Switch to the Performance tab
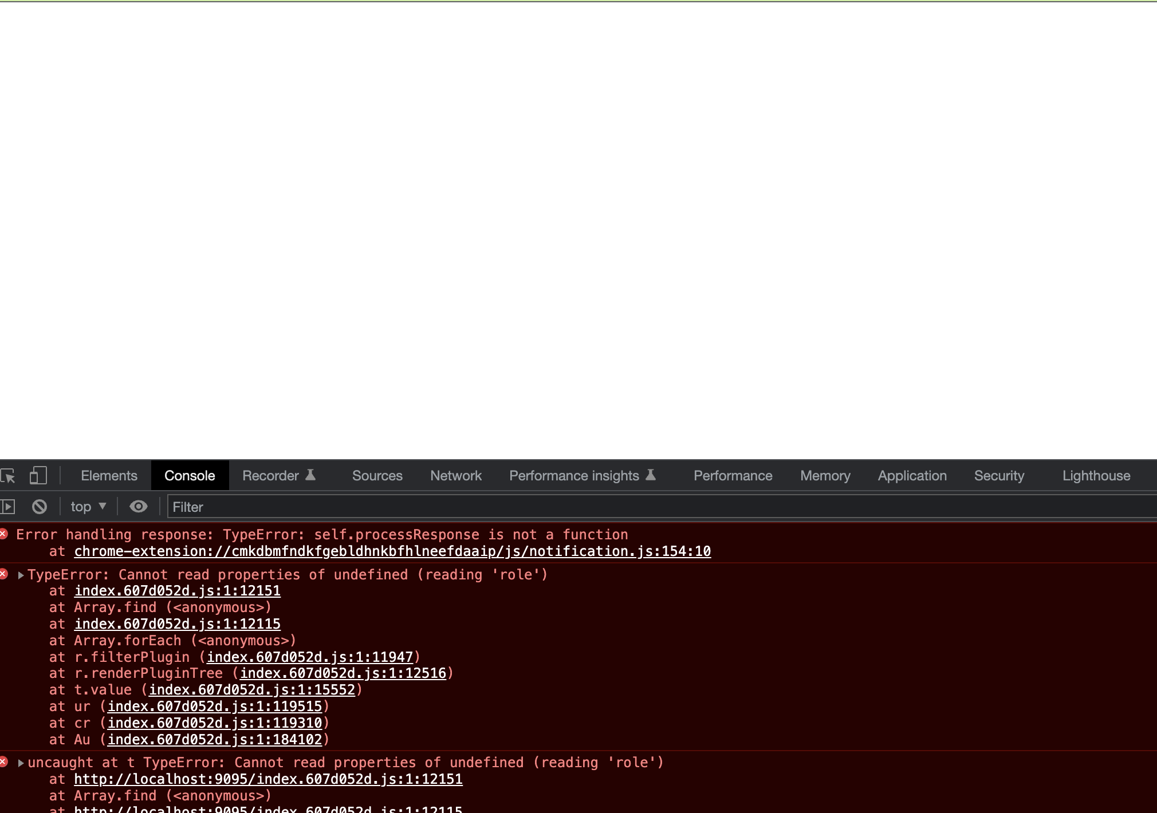The height and width of the screenshot is (813, 1157). point(733,476)
